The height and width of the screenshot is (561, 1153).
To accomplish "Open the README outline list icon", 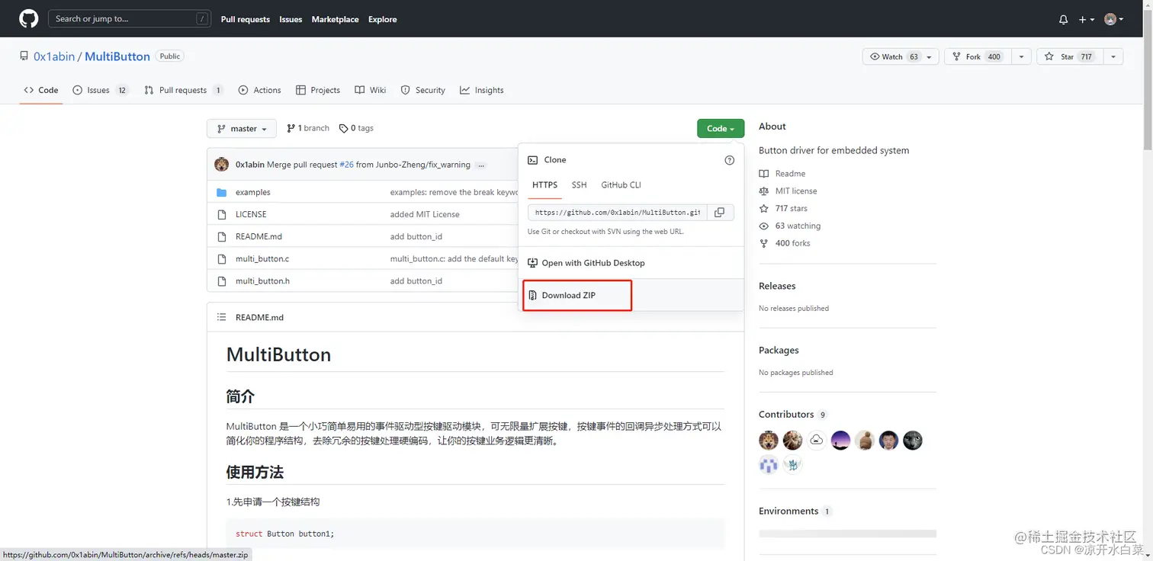I will click(221, 317).
